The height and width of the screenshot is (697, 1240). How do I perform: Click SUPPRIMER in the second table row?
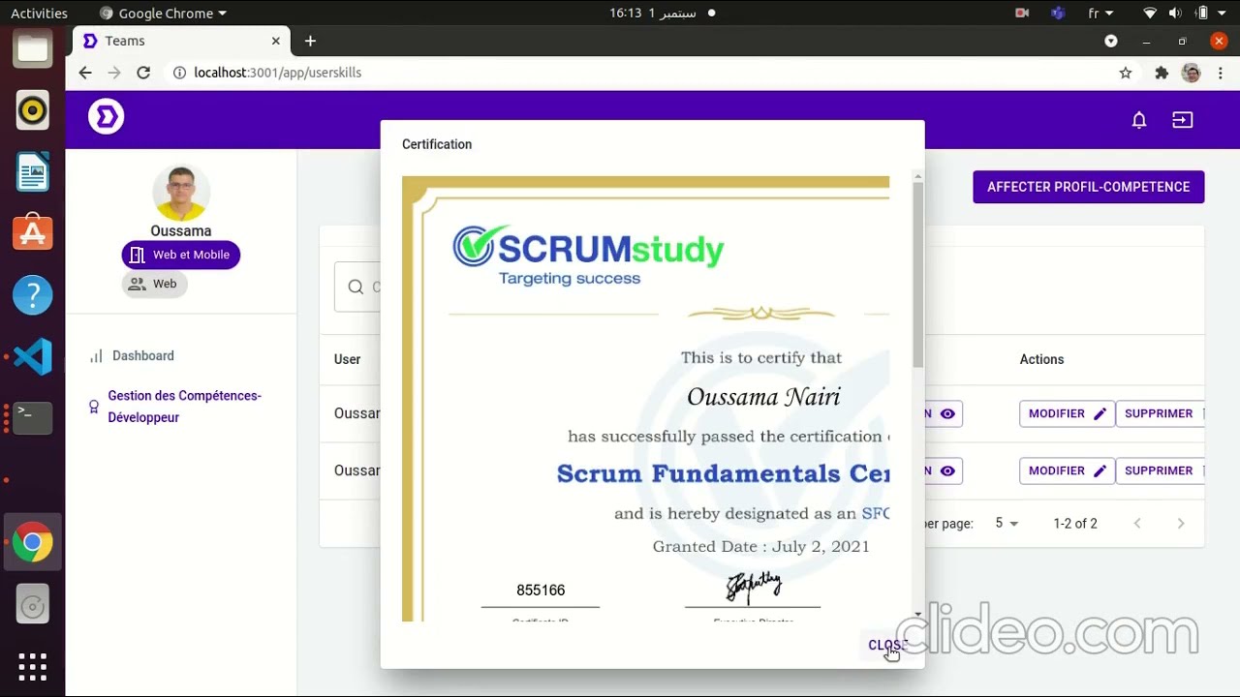pyautogui.click(x=1160, y=470)
